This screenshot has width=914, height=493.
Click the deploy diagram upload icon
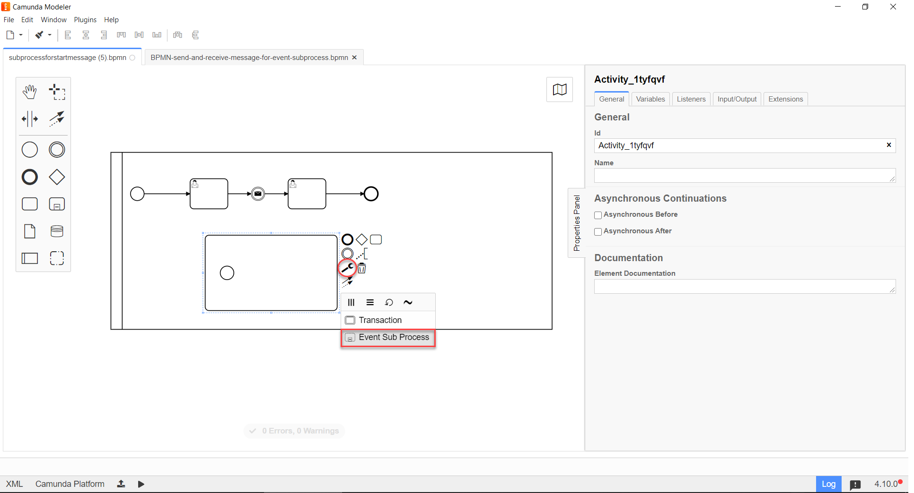coord(121,484)
